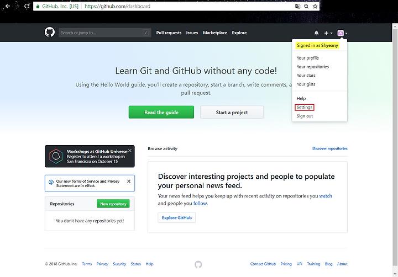The image size is (398, 277).
Task: Open the Help footer link
Action: [149, 264]
